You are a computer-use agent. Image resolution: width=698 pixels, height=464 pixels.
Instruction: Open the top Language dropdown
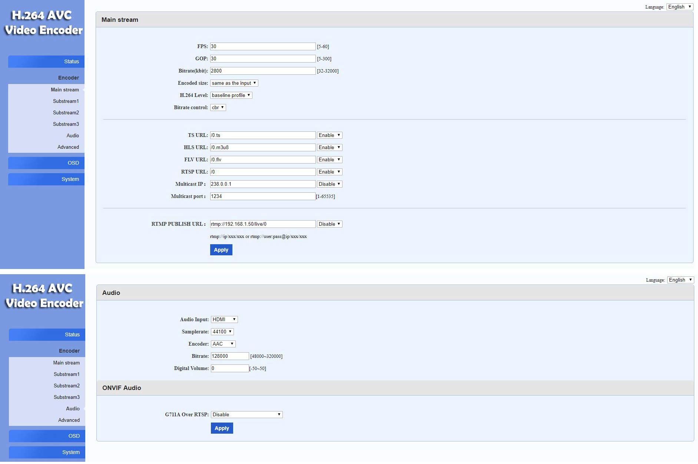pos(679,7)
